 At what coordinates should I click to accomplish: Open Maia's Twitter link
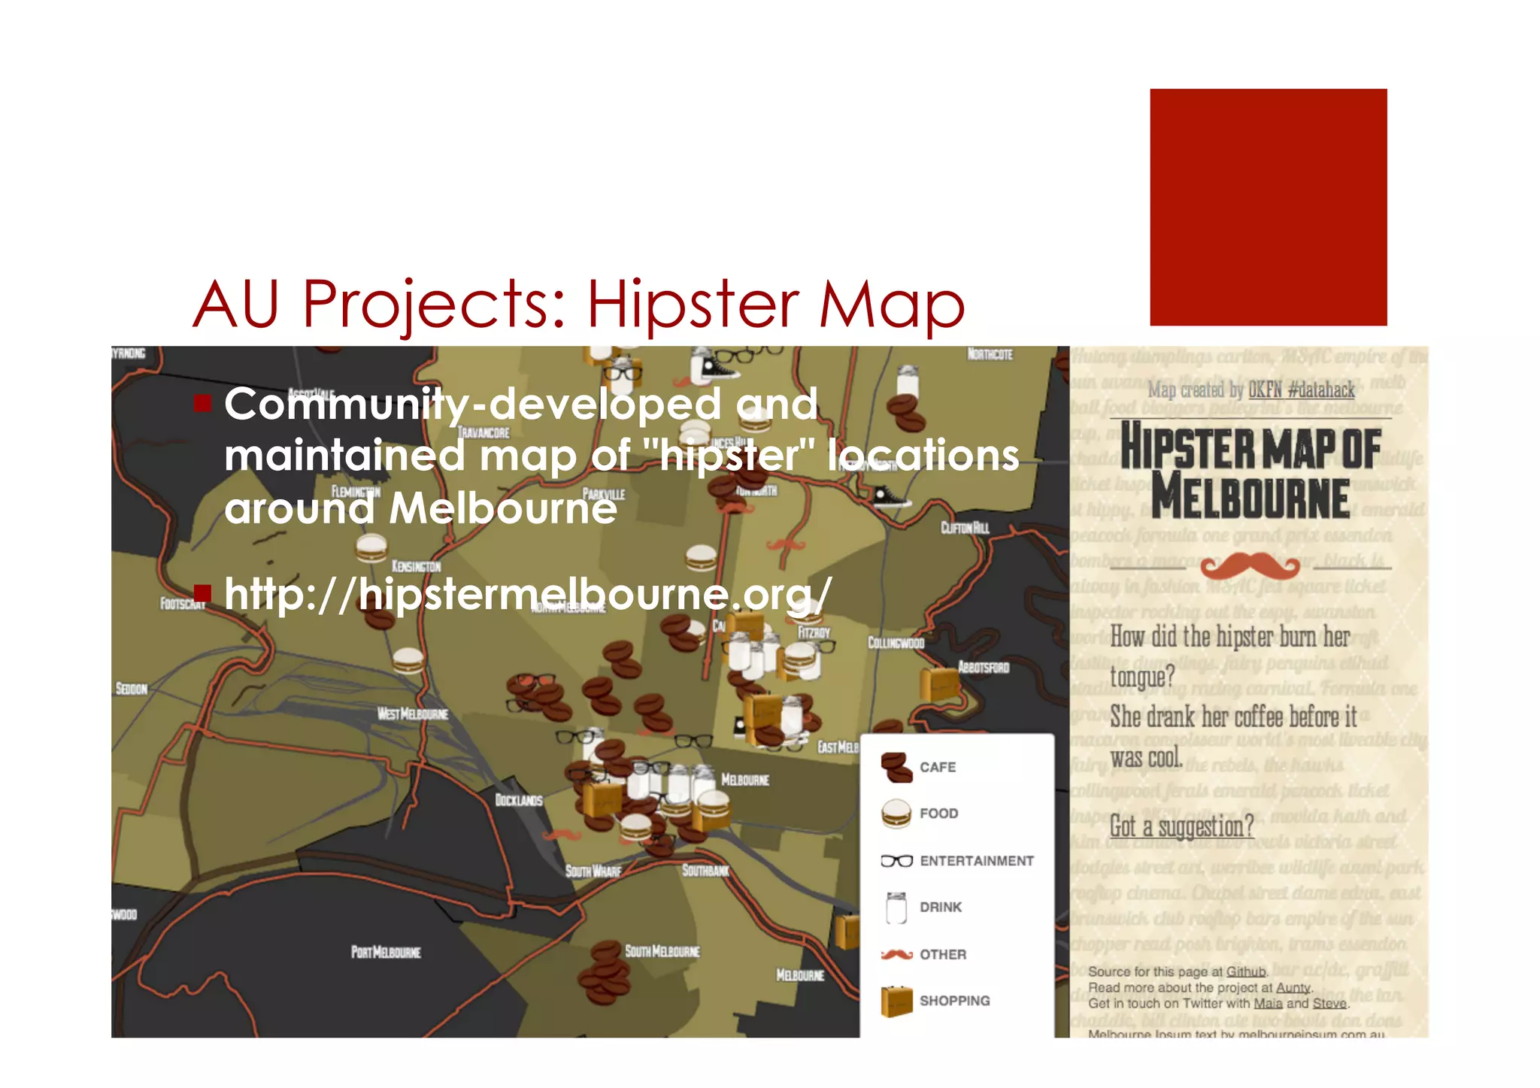coord(1268,1004)
